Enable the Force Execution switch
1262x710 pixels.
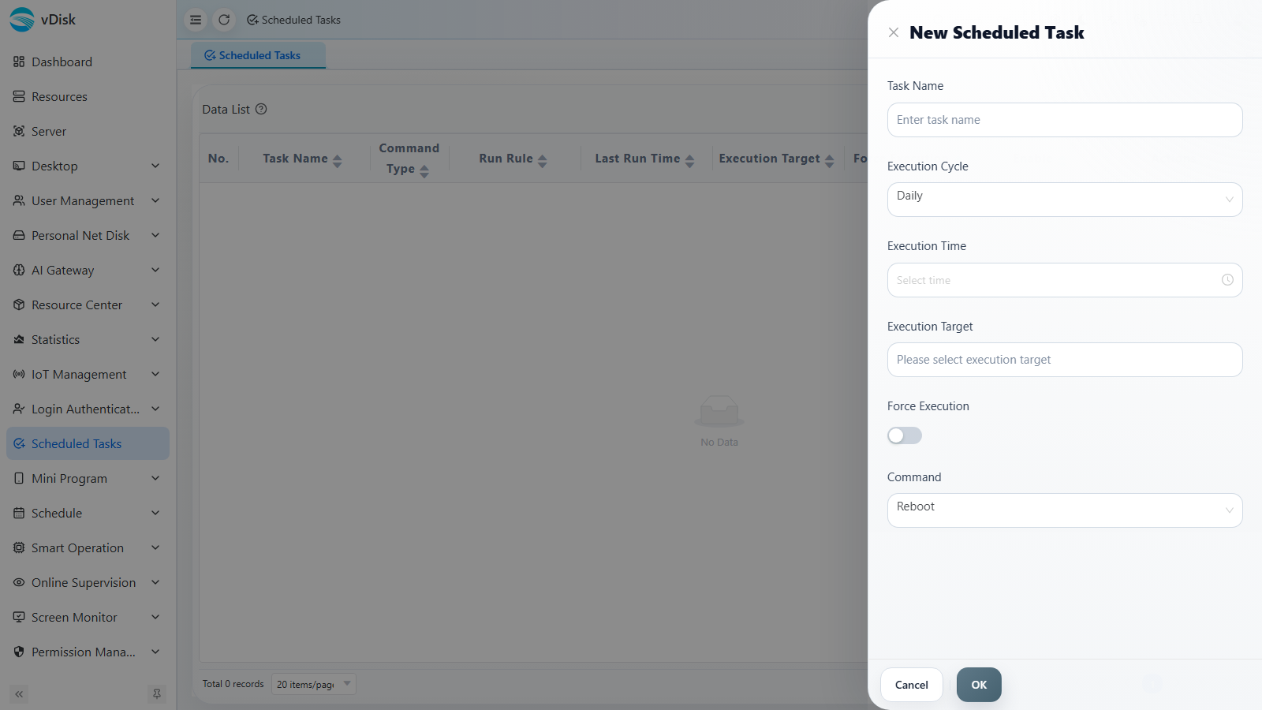tap(905, 435)
